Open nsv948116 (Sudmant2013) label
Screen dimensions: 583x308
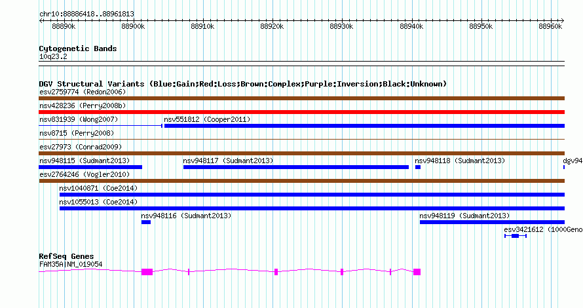(186, 216)
